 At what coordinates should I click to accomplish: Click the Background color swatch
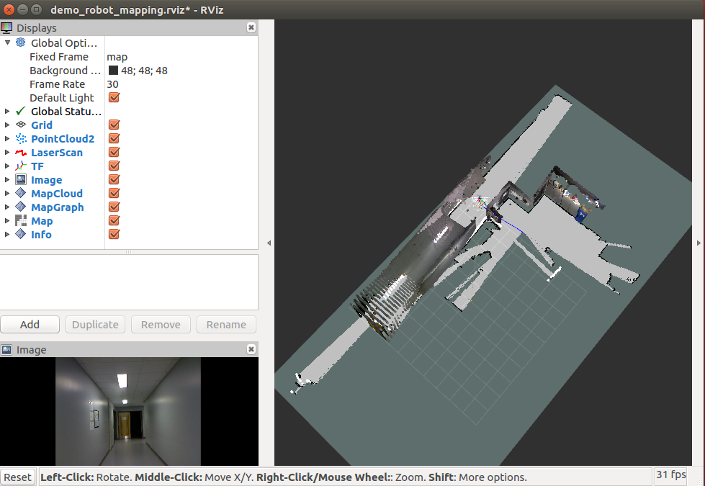click(x=114, y=71)
